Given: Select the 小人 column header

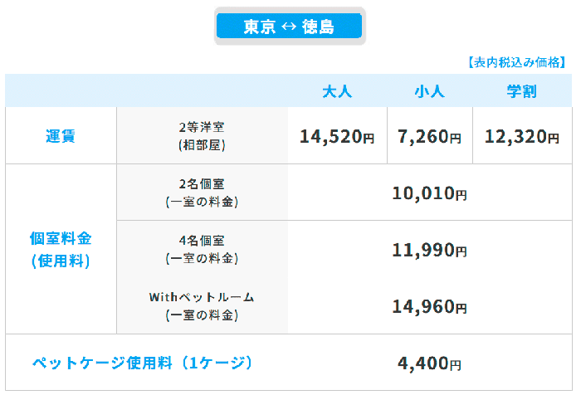Looking at the screenshot, I should 429,91.
